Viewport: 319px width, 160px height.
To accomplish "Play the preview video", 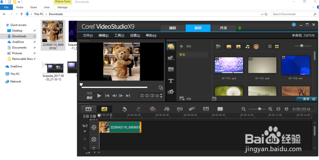I will (x=99, y=96).
